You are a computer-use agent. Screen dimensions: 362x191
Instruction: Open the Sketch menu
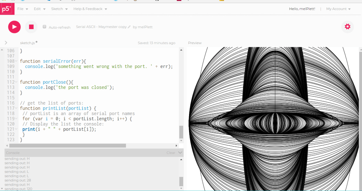pyautogui.click(x=59, y=9)
